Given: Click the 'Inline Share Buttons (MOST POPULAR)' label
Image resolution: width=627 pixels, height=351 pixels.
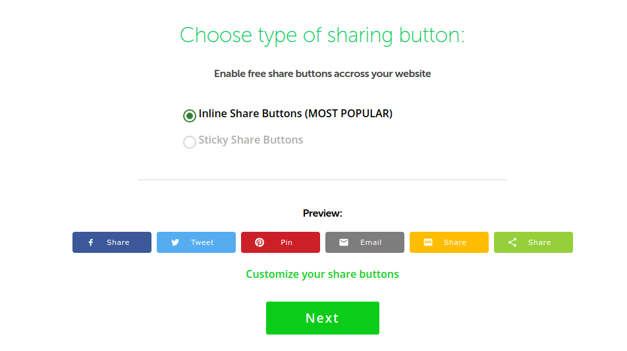Looking at the screenshot, I should click(x=295, y=113).
